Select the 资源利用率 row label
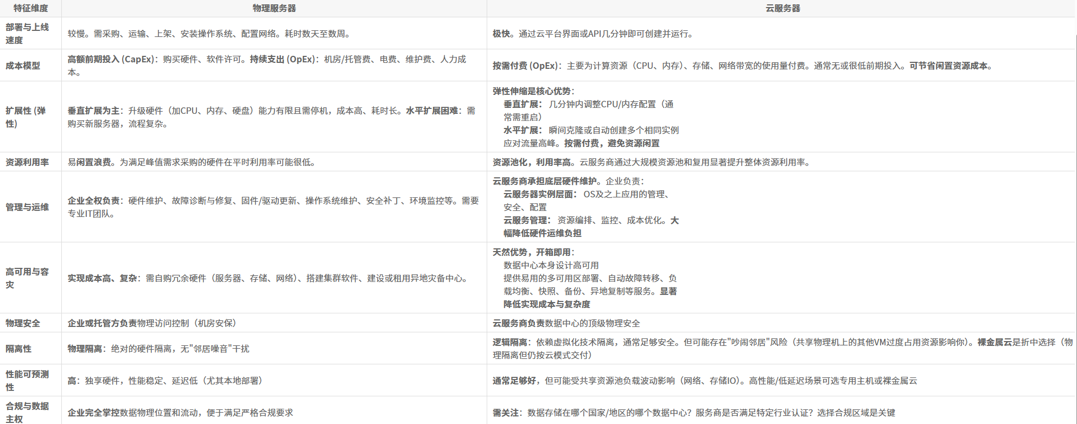The image size is (1077, 424). coord(27,162)
